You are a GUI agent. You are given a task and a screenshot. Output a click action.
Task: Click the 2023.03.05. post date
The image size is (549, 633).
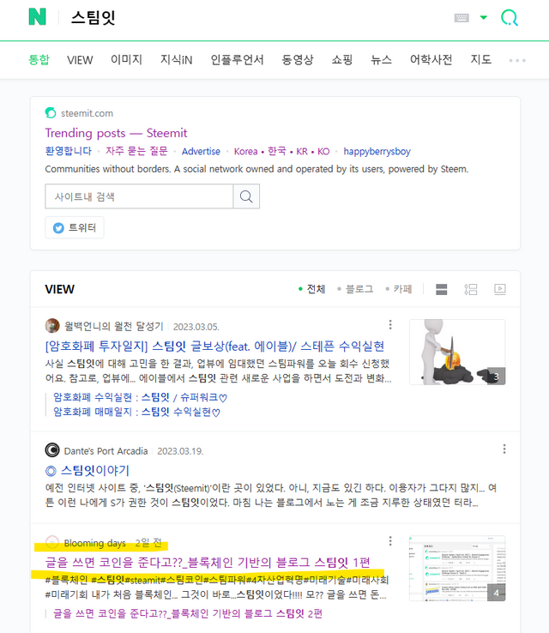tap(196, 327)
